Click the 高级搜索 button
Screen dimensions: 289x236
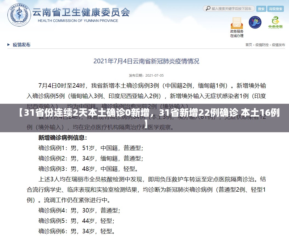[276, 9]
